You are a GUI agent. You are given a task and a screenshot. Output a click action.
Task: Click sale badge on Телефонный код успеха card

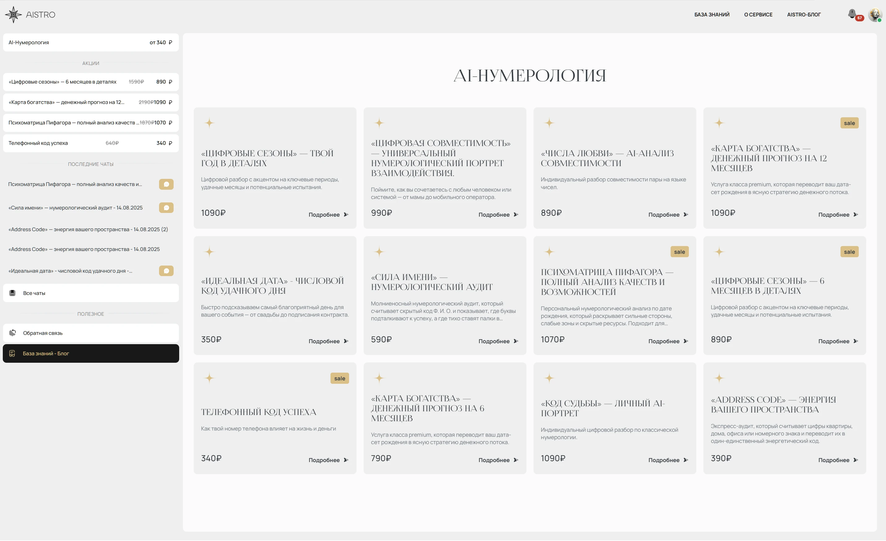tap(339, 379)
